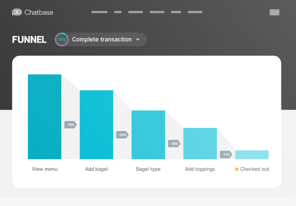The image size is (296, 206).
Task: Click the orange star beside Checked out
Action: click(236, 169)
